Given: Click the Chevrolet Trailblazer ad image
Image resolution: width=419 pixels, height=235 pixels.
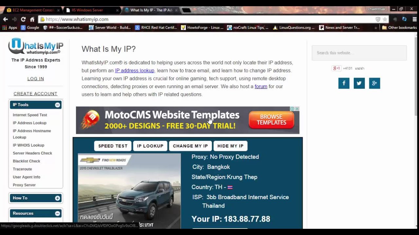Looking at the screenshot, I should (x=129, y=191).
